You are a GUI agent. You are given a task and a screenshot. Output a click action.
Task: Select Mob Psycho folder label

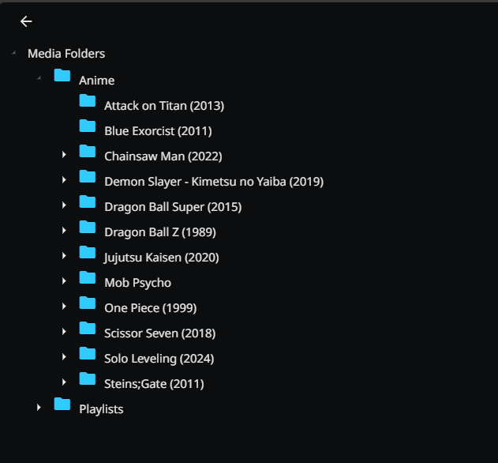(x=137, y=283)
